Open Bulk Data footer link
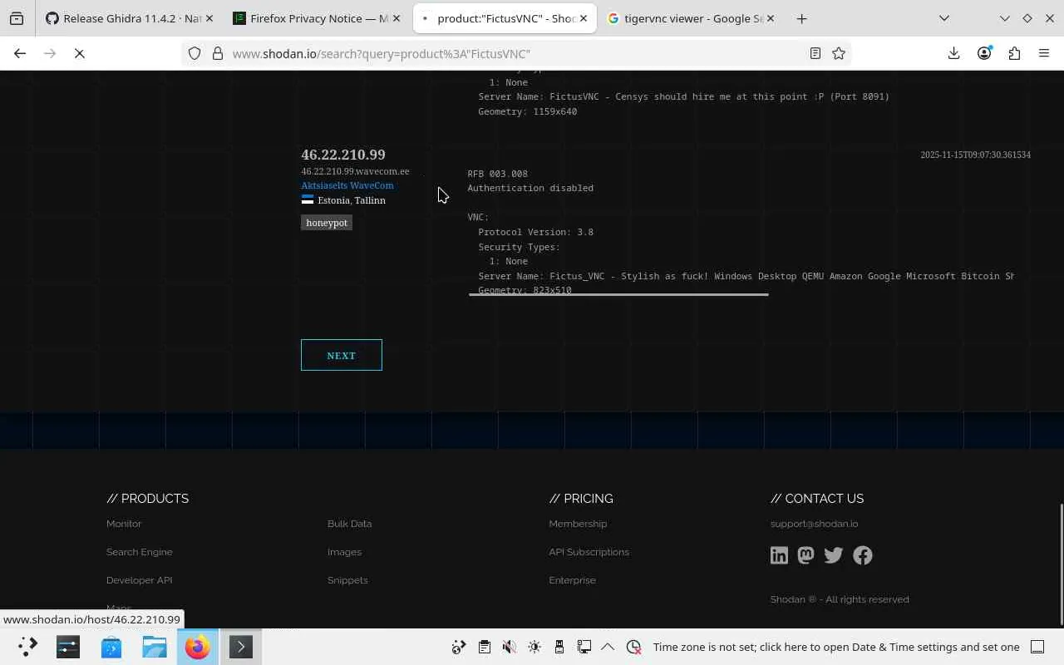The height and width of the screenshot is (665, 1064). (349, 524)
